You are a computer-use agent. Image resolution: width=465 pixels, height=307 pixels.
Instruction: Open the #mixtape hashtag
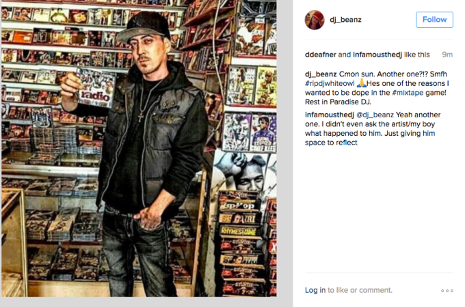(x=408, y=93)
